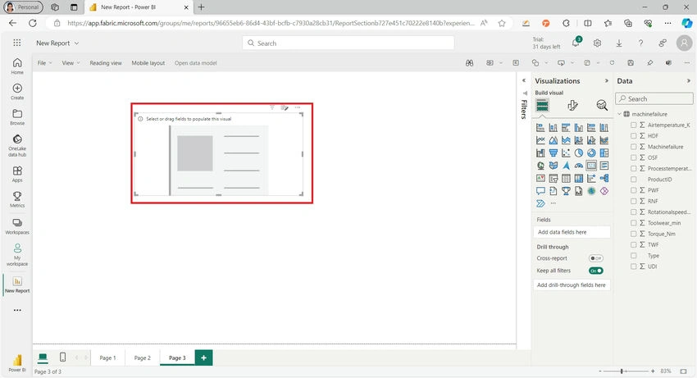The height and width of the screenshot is (378, 697).
Task: Select the donut chart visualization
Action: coord(591,153)
